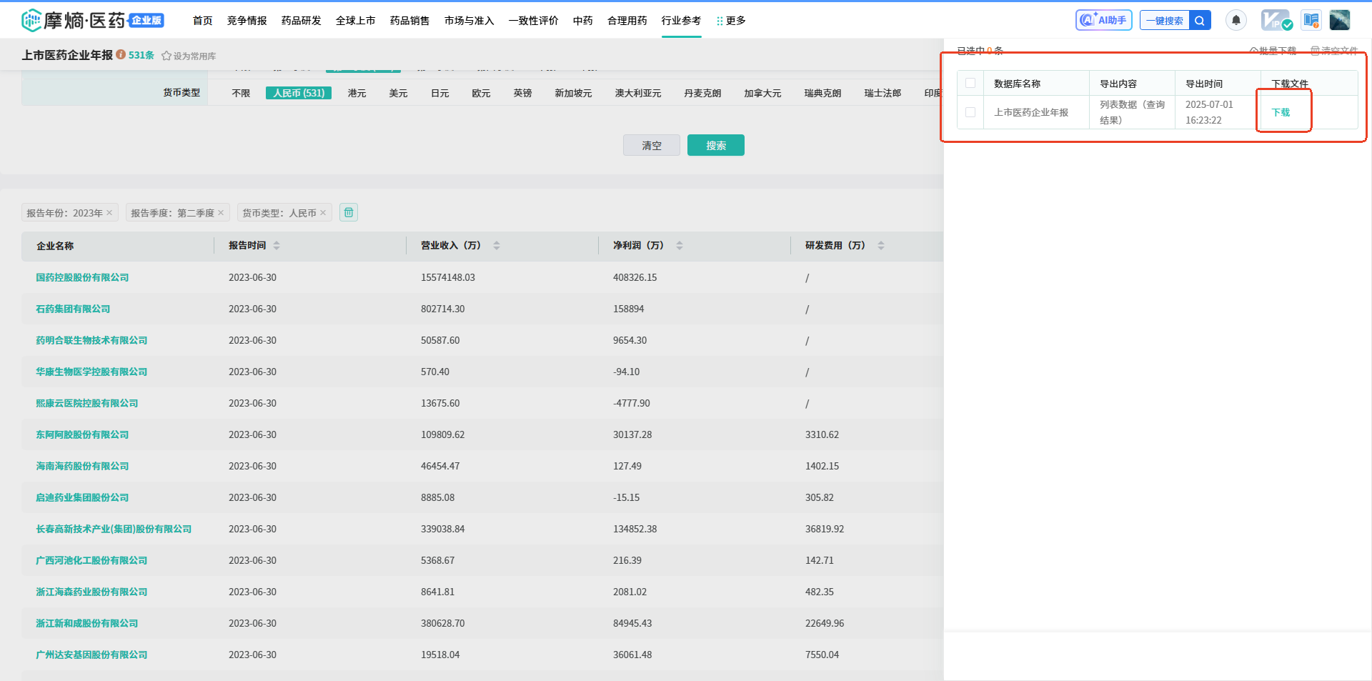Open the 药品研发 menu

(x=302, y=21)
